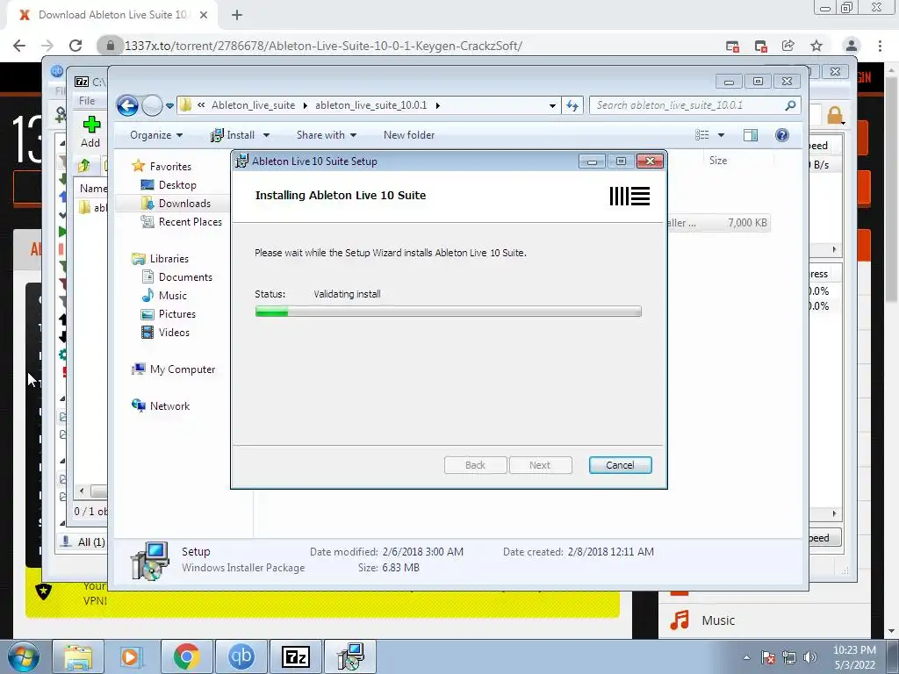899x674 pixels.
Task: Show hidden tray icons arrow
Action: tap(746, 657)
